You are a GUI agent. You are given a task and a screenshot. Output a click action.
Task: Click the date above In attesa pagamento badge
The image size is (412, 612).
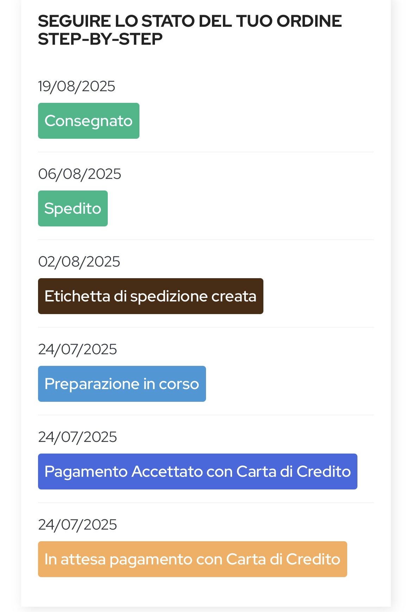(77, 525)
